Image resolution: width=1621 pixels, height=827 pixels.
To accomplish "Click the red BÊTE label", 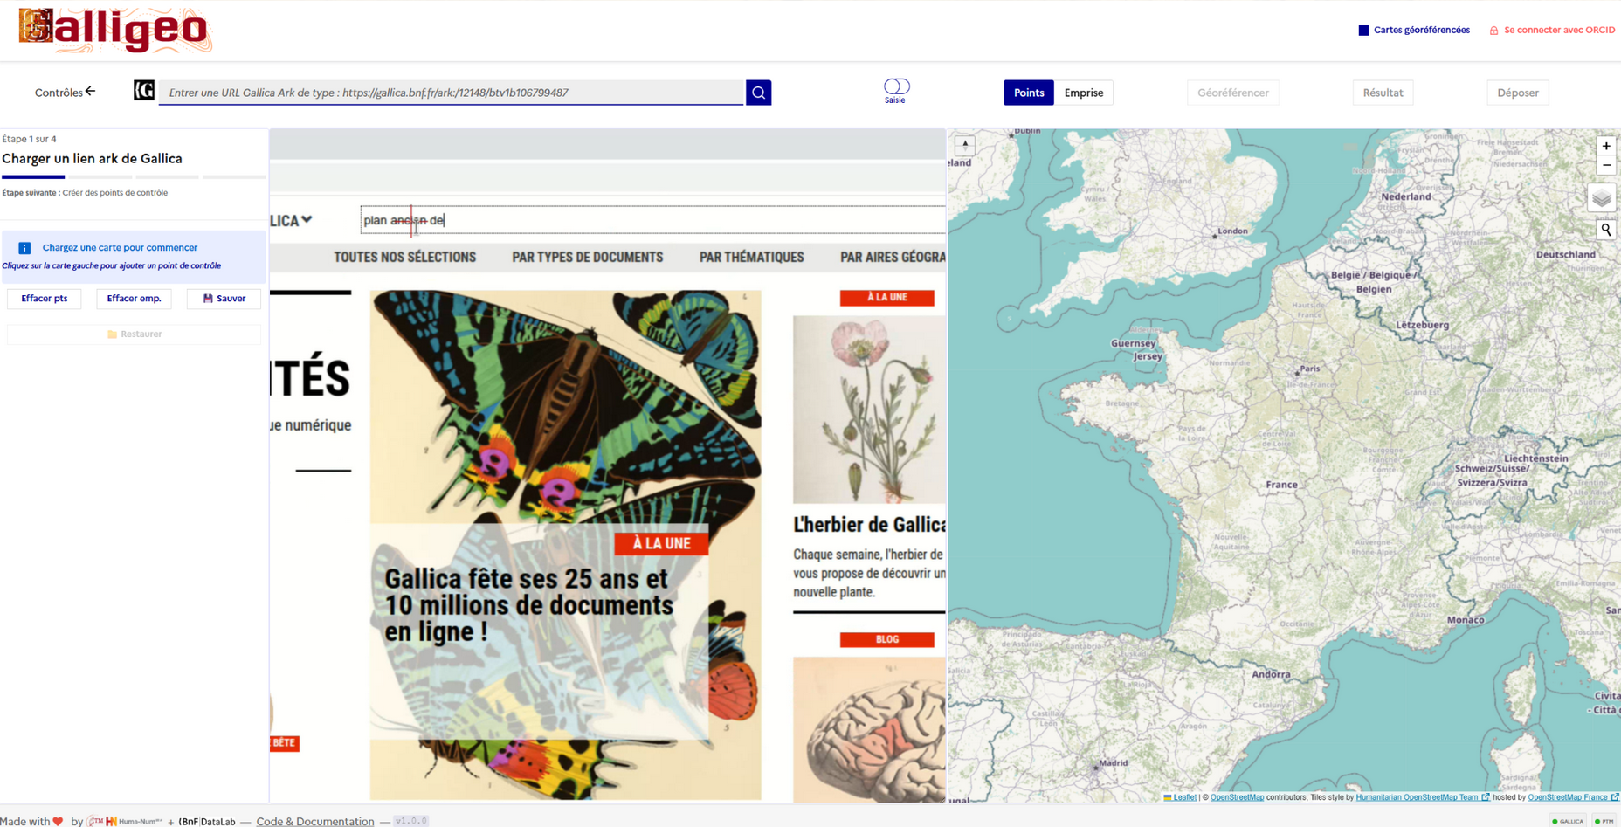I will 285,743.
